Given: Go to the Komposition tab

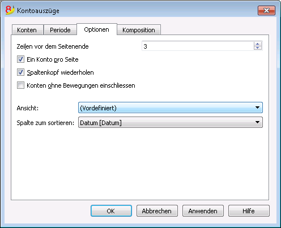Looking at the screenshot, I should (139, 30).
